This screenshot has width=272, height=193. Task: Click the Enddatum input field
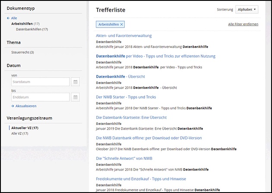(40, 97)
